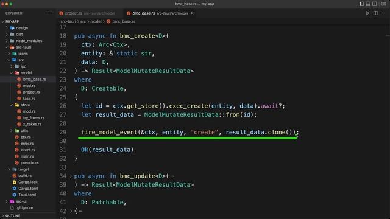Click Ok(result_data) on line 31
390x219 pixels.
point(107,150)
